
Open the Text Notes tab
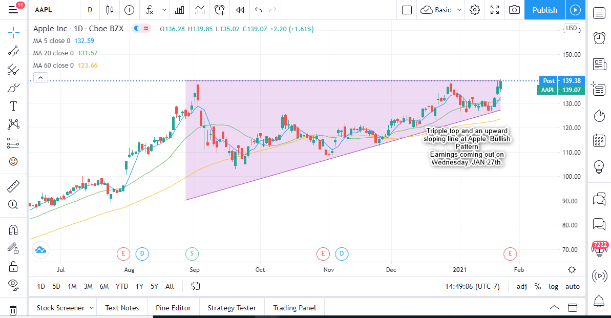pyautogui.click(x=122, y=308)
